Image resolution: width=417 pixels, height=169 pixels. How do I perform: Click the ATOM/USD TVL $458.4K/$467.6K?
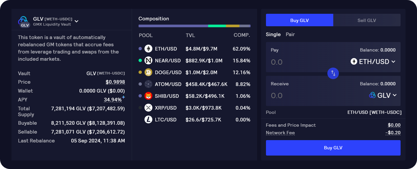click(x=207, y=84)
